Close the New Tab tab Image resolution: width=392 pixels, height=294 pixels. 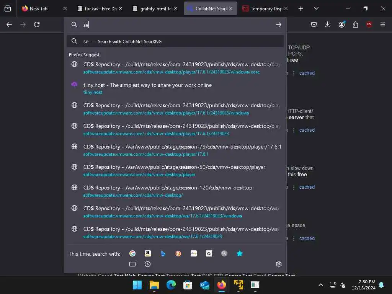click(x=65, y=8)
